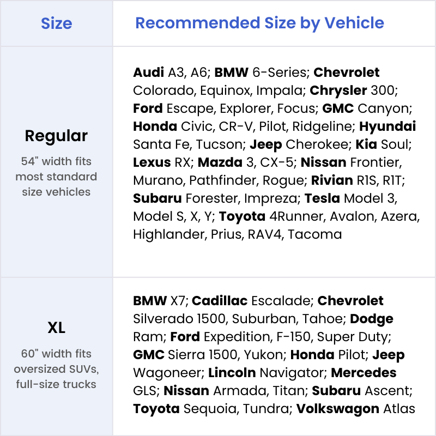
Task: Click the 60" width description text
Action: tap(56, 370)
